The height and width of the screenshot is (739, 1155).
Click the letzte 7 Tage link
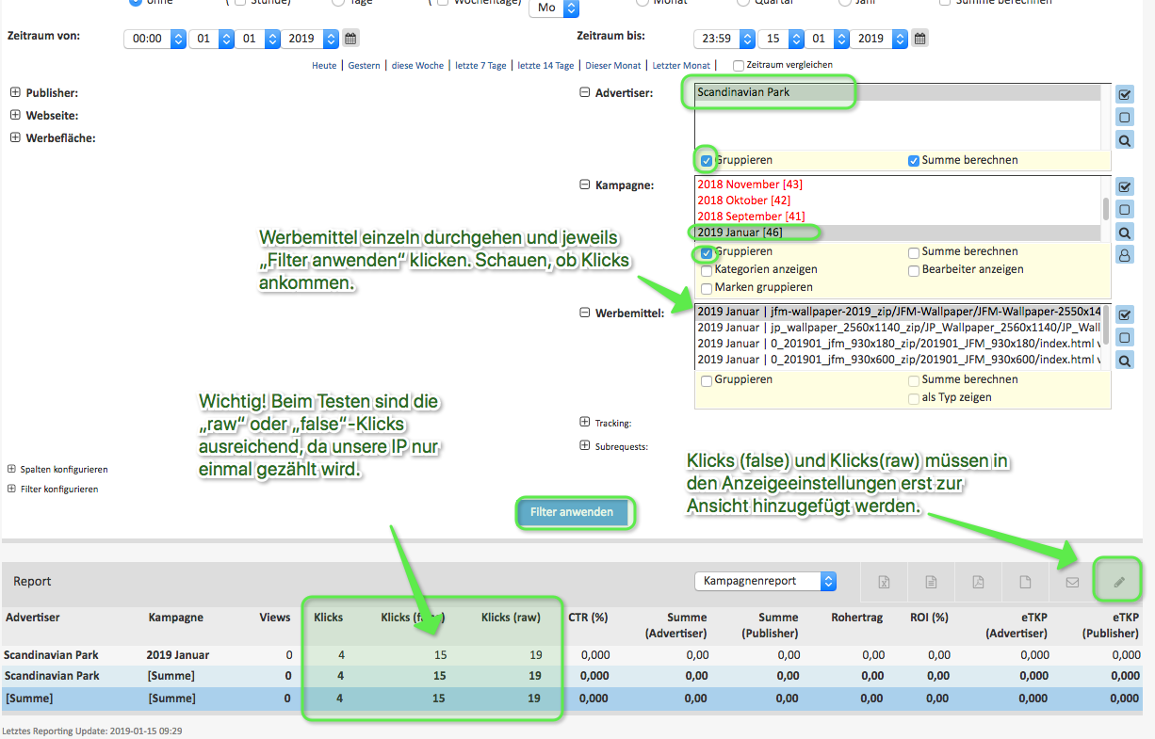coord(480,66)
